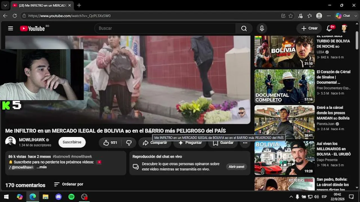The height and width of the screenshot is (202, 360).
Task: Click the Compartir share button
Action: click(x=155, y=143)
